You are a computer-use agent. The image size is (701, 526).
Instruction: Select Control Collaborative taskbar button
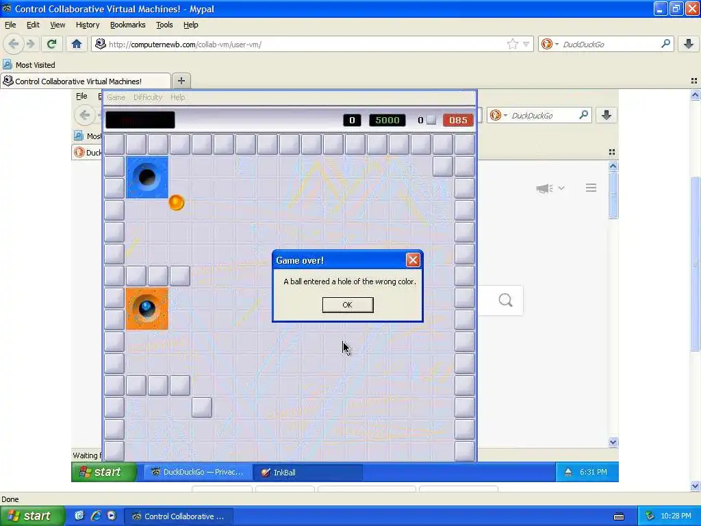click(179, 516)
